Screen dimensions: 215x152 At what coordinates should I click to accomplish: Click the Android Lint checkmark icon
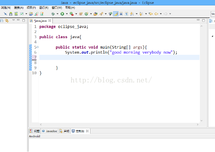(22, 14)
